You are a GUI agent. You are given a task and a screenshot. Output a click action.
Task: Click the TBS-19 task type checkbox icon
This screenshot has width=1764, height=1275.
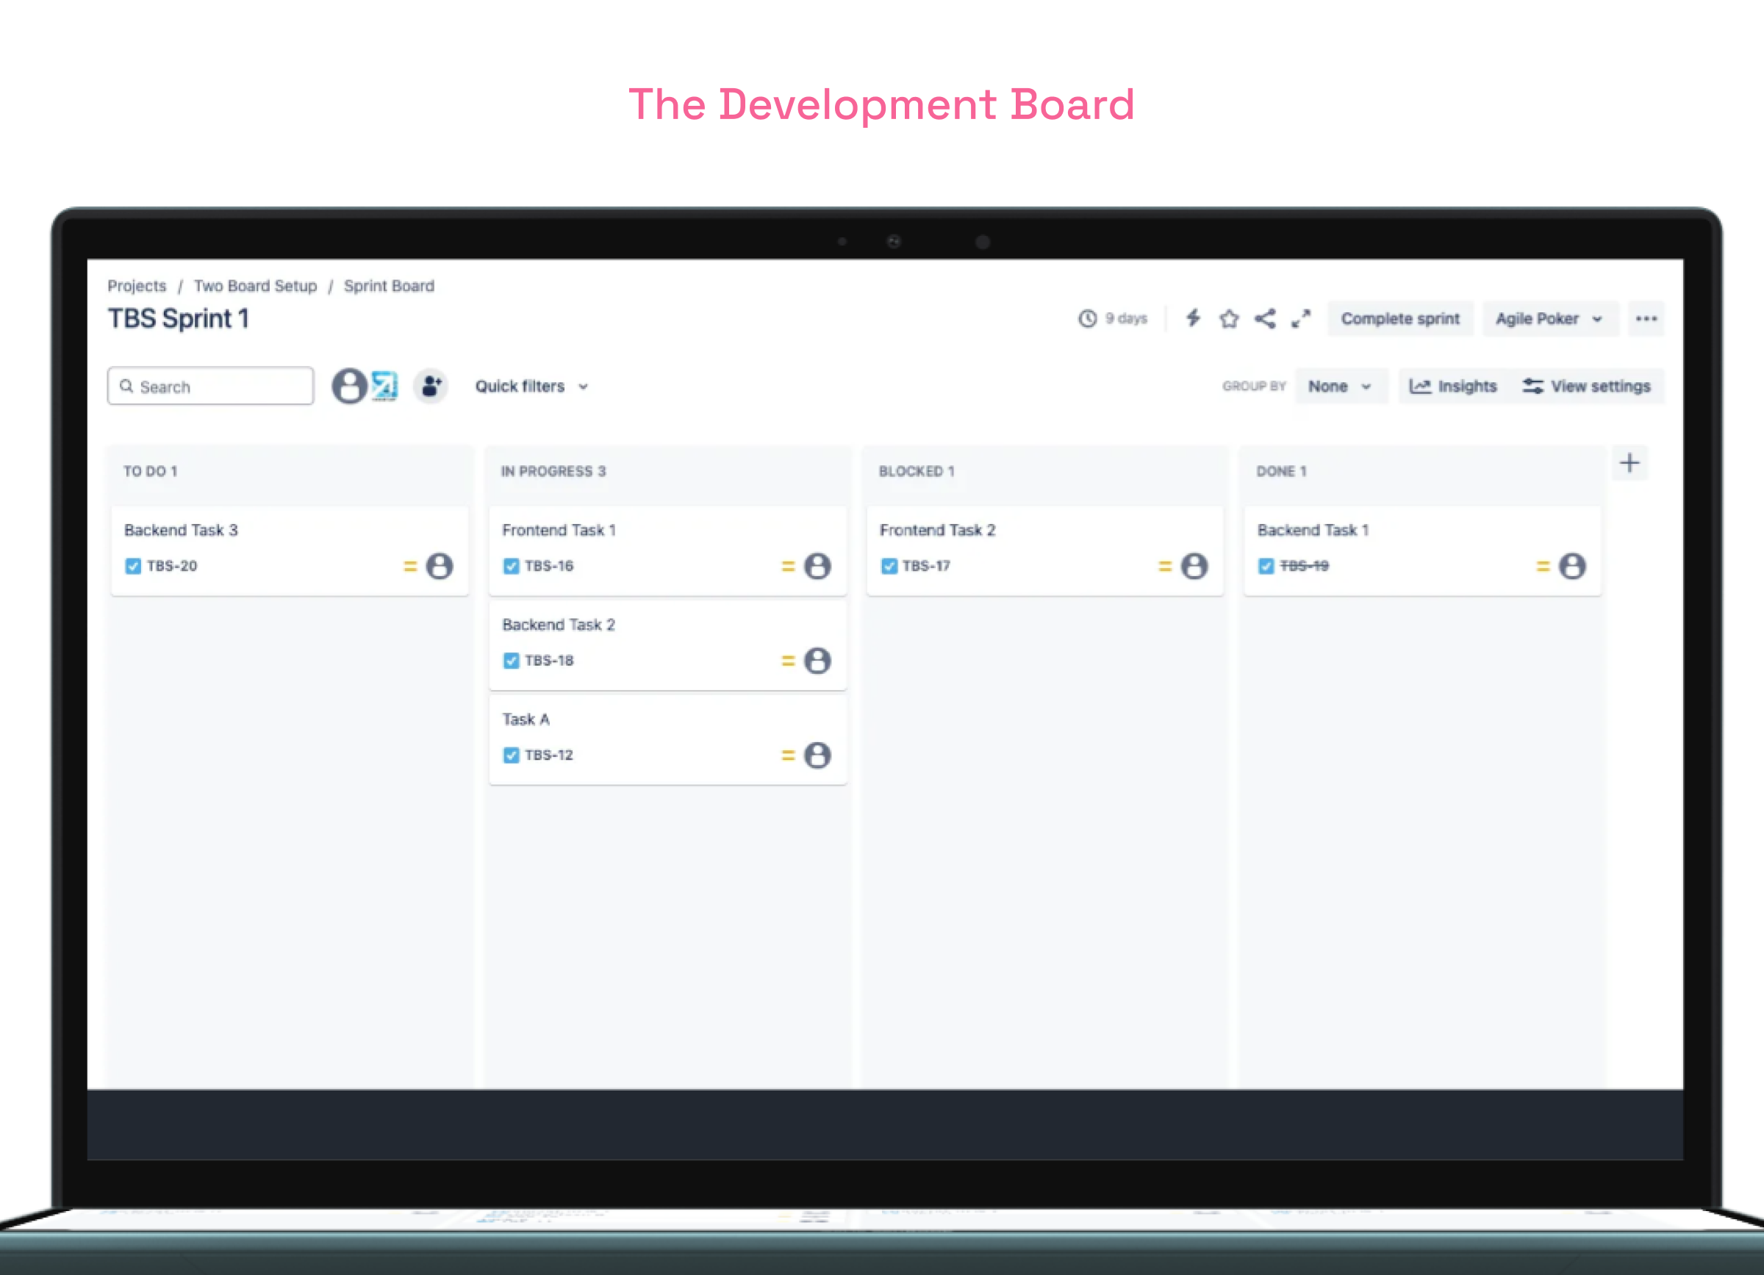pyautogui.click(x=1266, y=566)
